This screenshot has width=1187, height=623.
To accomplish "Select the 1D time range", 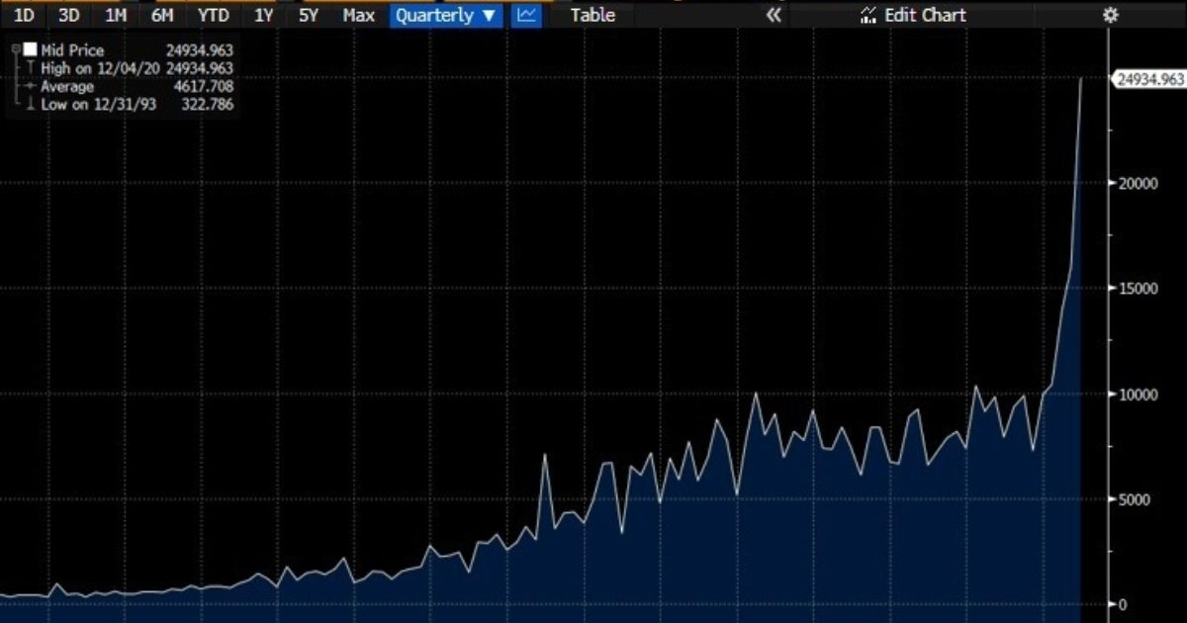I will click(x=24, y=15).
